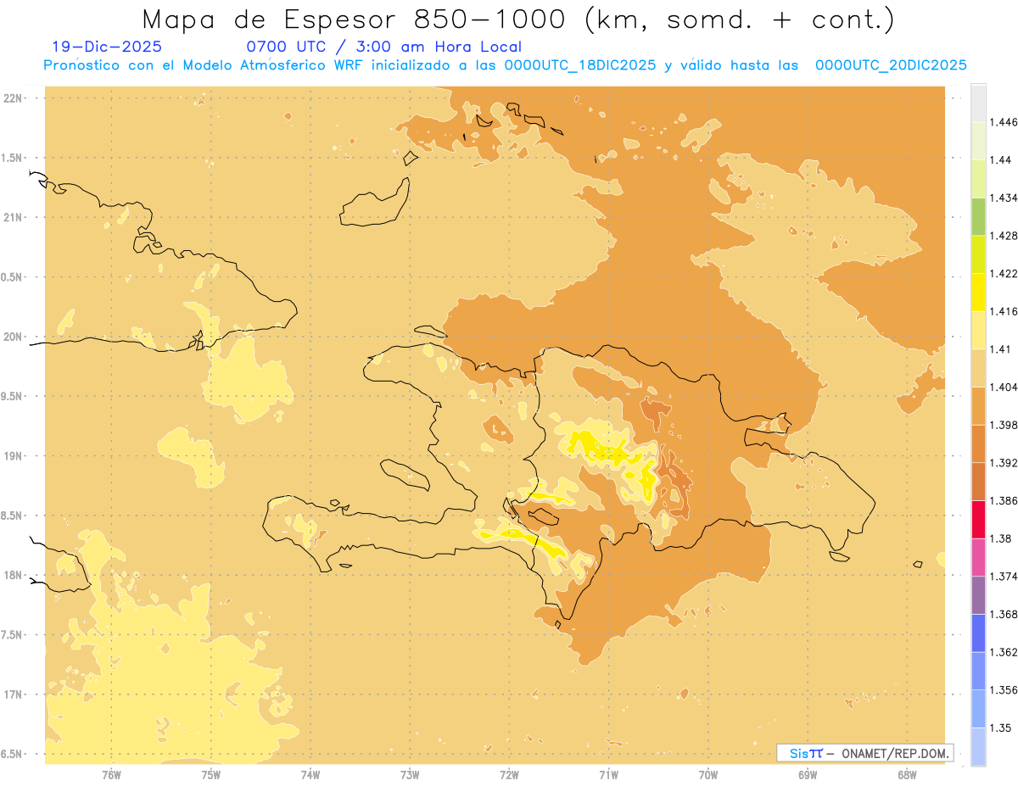Viewport: 1018px width, 786px height.
Task: Click the colorbar value 1.362
Action: coord(1004,652)
